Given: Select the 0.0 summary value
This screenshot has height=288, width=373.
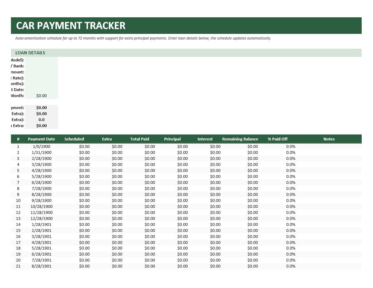Looking at the screenshot, I should (x=41, y=120).
